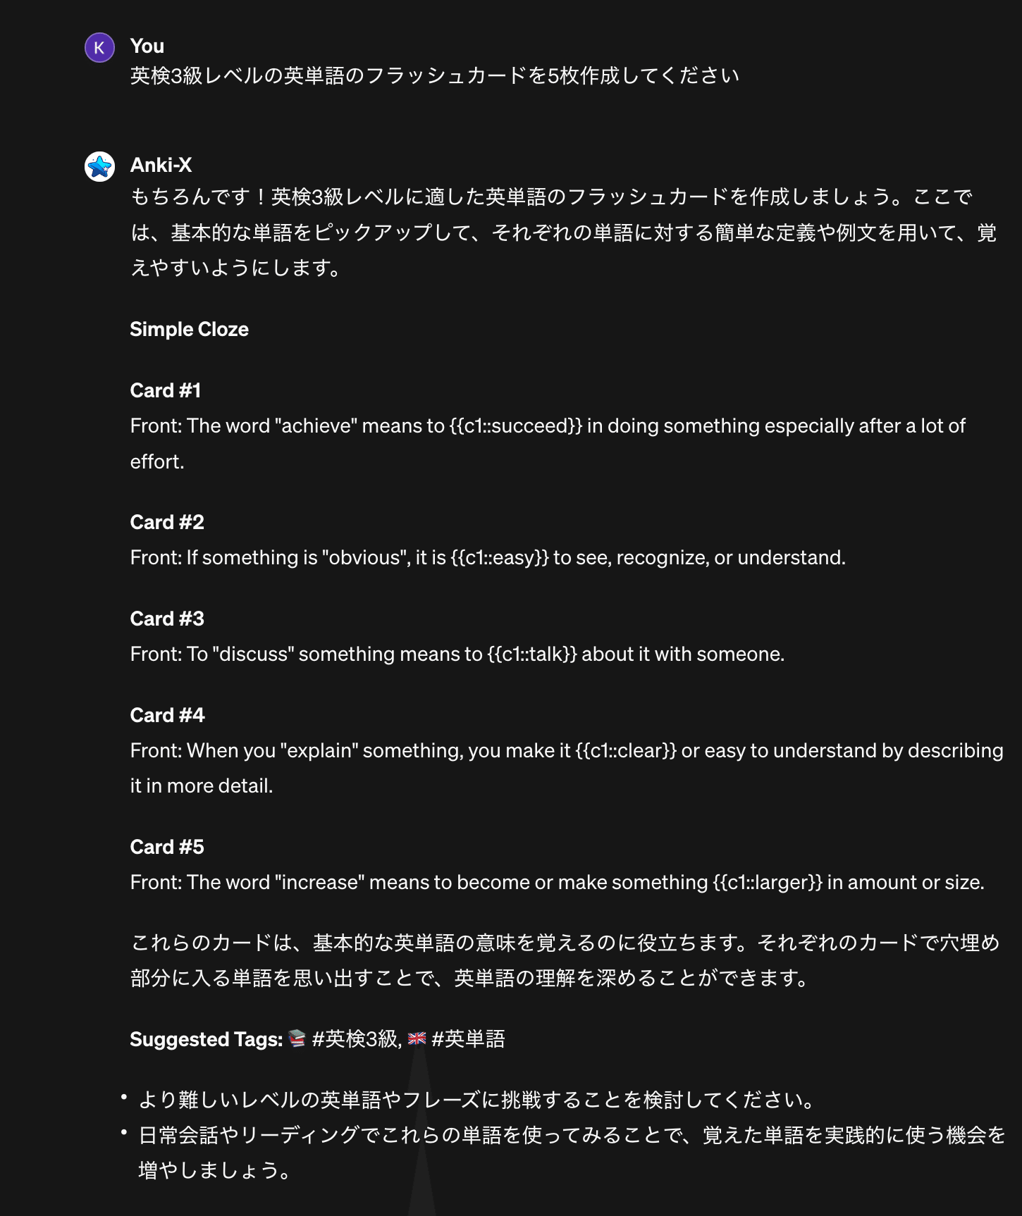Click the {{c1::succeed}} cloze text
The height and width of the screenshot is (1216, 1022).
coord(516,426)
